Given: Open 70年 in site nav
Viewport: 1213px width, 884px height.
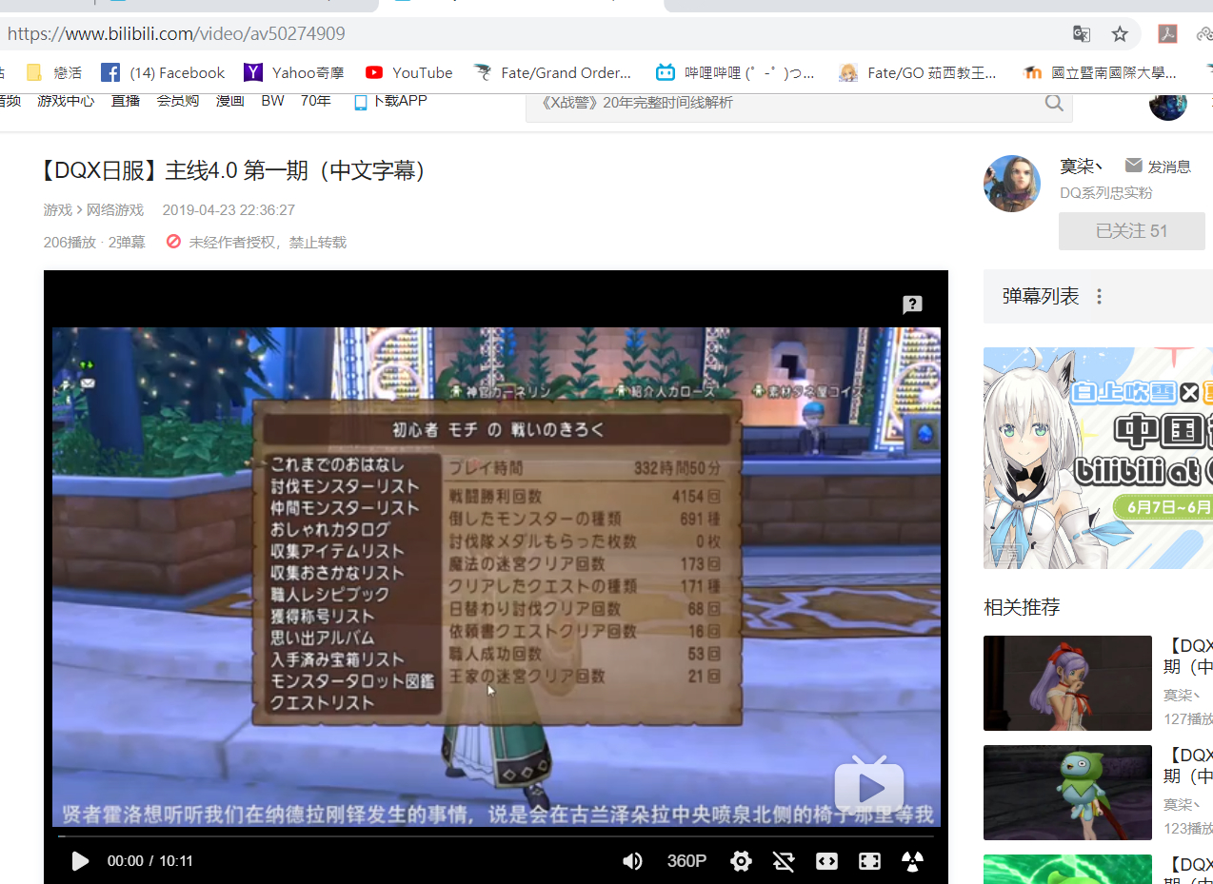Looking at the screenshot, I should 315,100.
